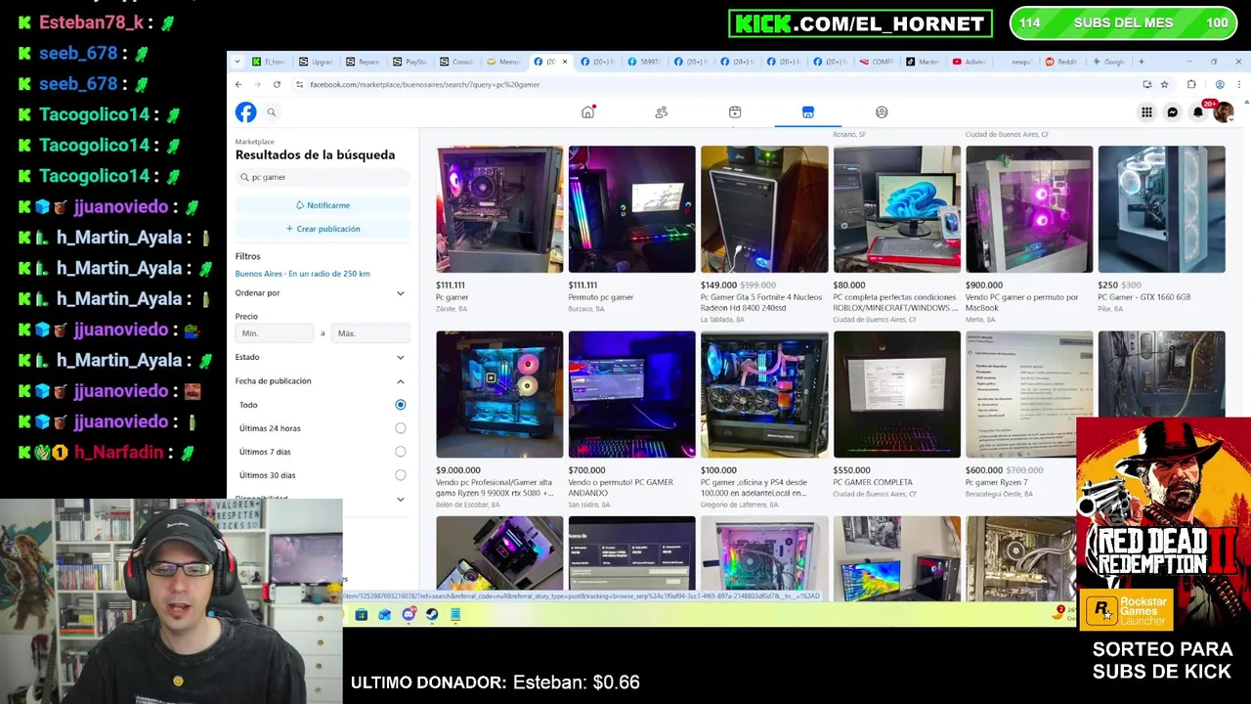This screenshot has height=704, width=1251.
Task: Open Microsoft Store taskbar icon
Action: tap(362, 614)
